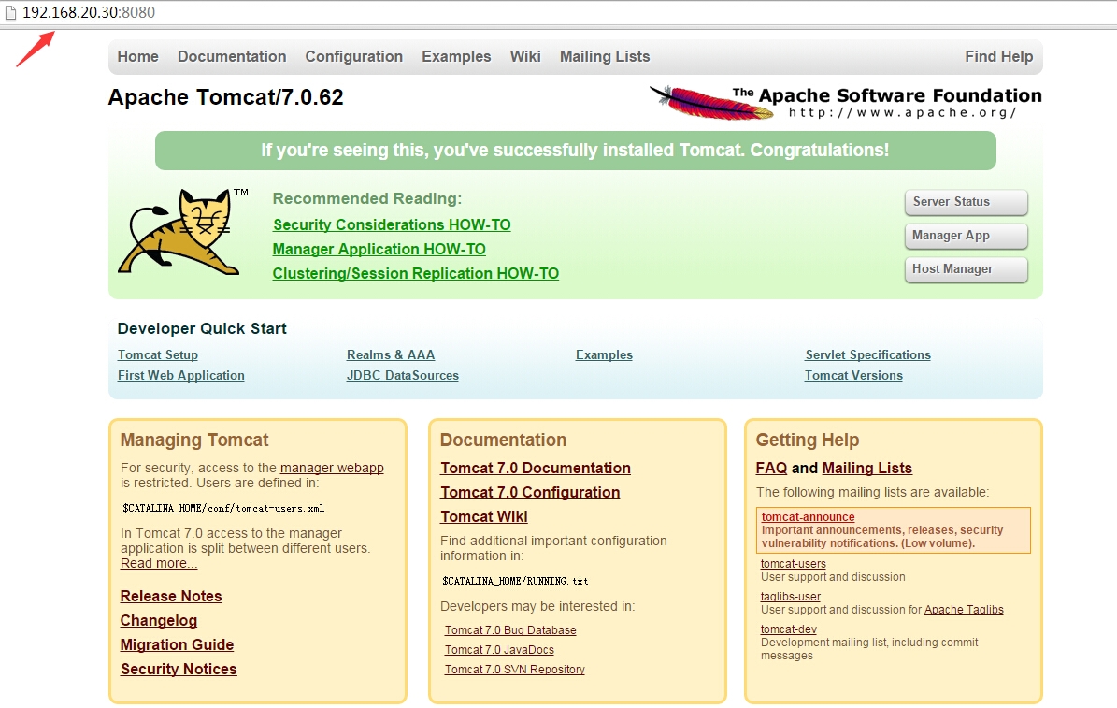This screenshot has width=1117, height=708.
Task: Open Manager Application HOW-TO link
Action: click(379, 249)
